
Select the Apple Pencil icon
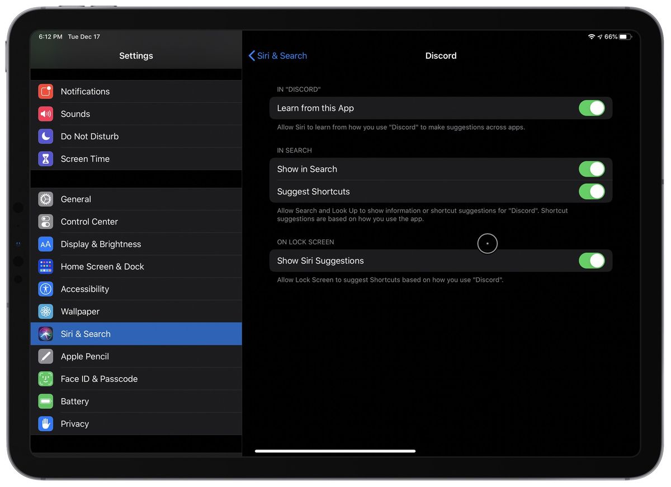45,356
